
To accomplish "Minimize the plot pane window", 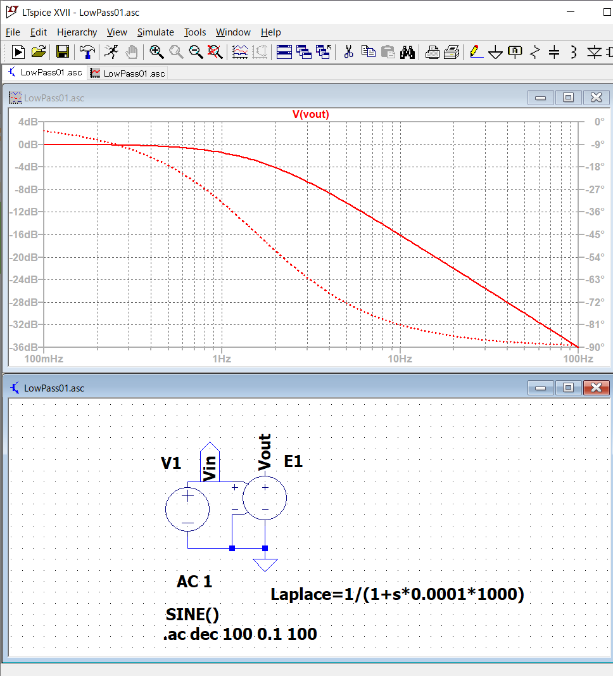I will coord(541,98).
